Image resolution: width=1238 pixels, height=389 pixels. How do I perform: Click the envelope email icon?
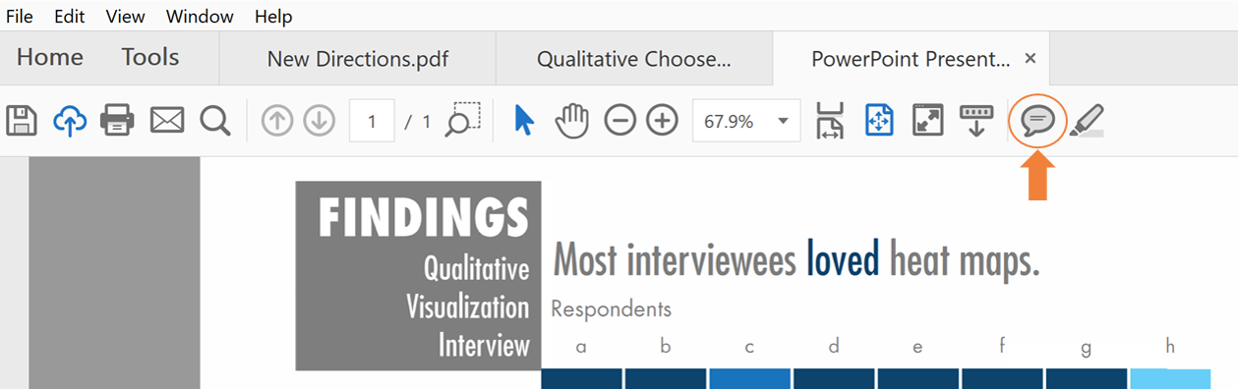[x=167, y=121]
